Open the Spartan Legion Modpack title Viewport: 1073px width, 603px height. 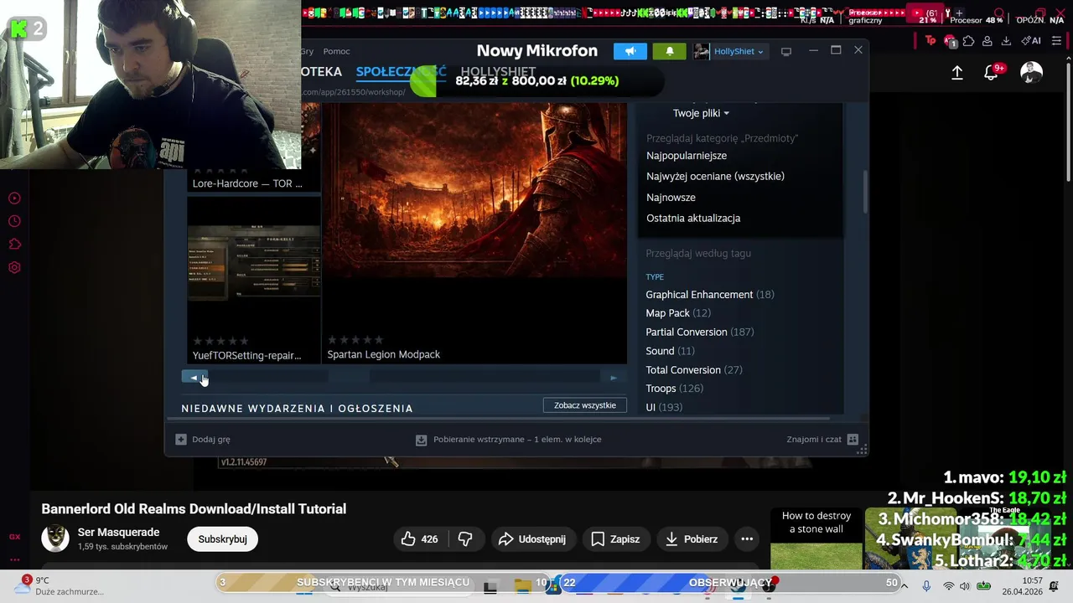point(383,354)
